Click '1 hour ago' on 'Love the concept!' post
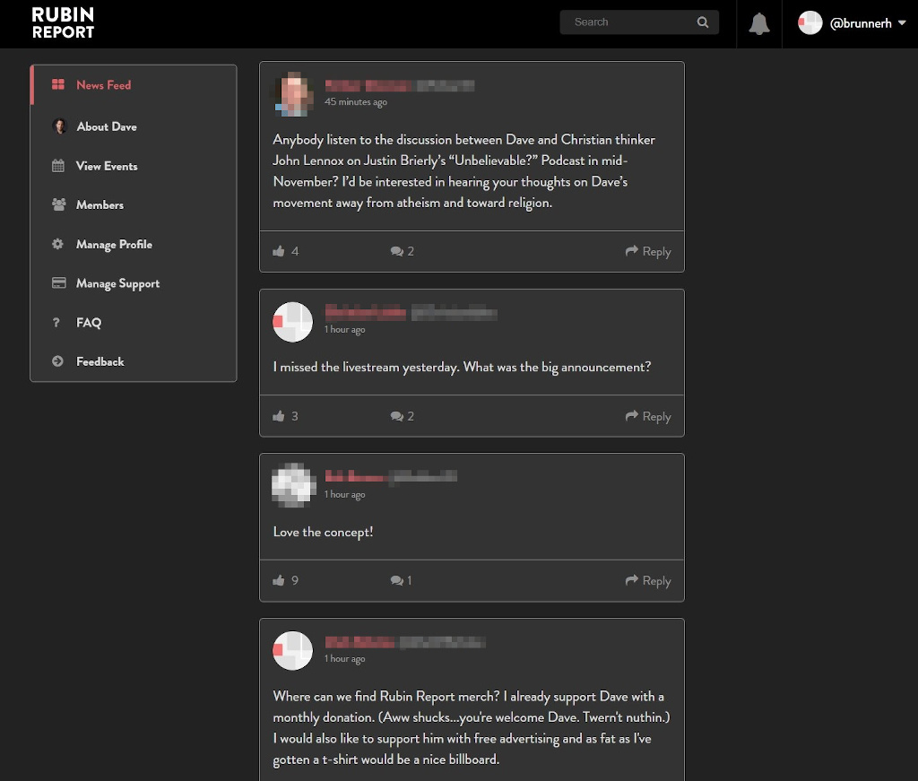Screen dimensions: 918x781 (x=345, y=495)
